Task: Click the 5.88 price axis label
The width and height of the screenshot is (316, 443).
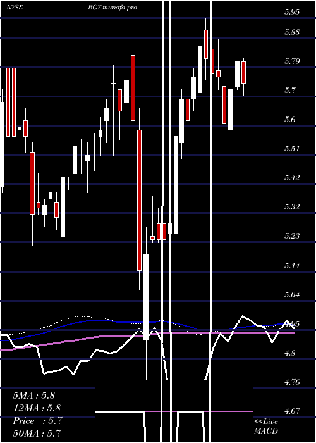Action: point(292,32)
